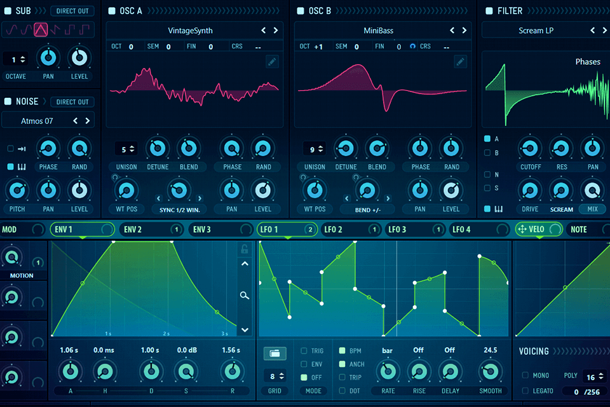Click the lock icon above the envelope view
The image size is (610, 407).
(245, 249)
